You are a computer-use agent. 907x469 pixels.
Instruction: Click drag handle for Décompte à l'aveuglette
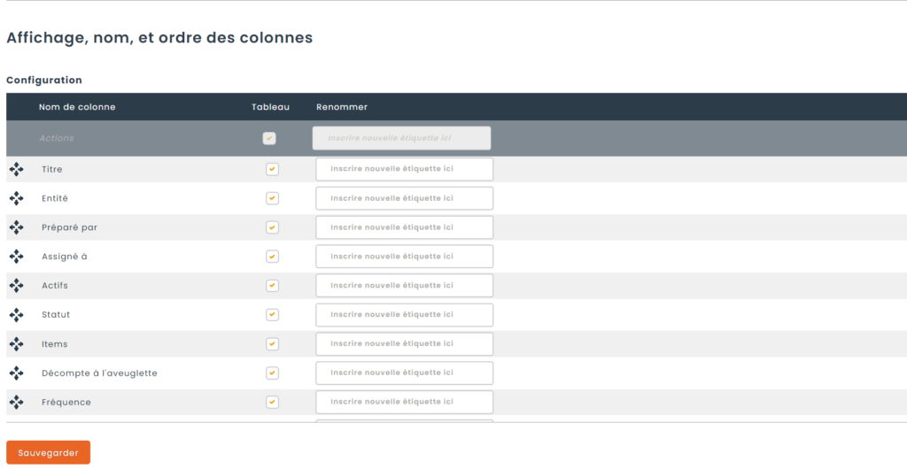(x=16, y=373)
